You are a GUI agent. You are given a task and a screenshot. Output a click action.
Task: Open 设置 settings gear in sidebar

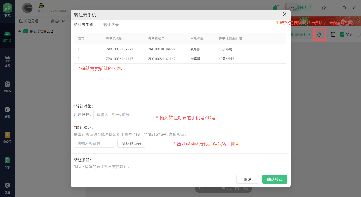click(7, 188)
